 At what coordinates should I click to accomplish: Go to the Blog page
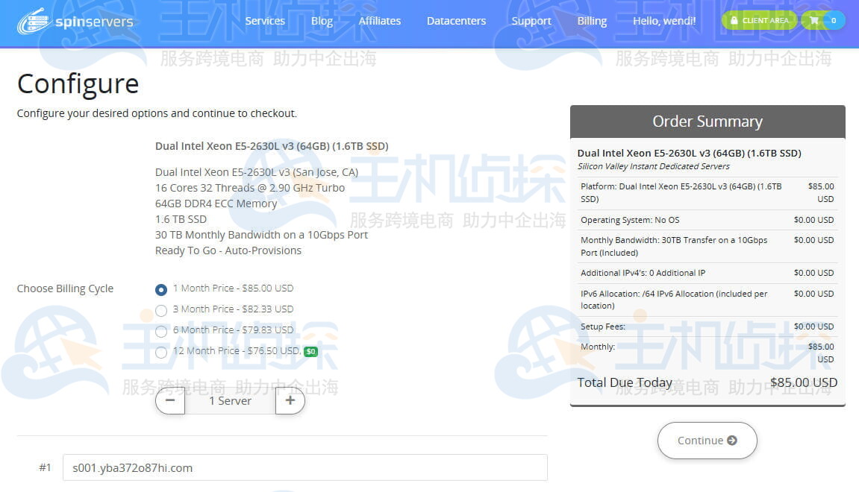pos(322,21)
